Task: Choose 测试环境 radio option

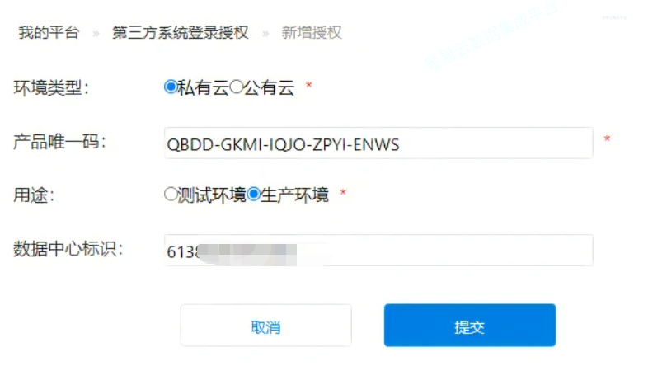Action: (x=171, y=195)
